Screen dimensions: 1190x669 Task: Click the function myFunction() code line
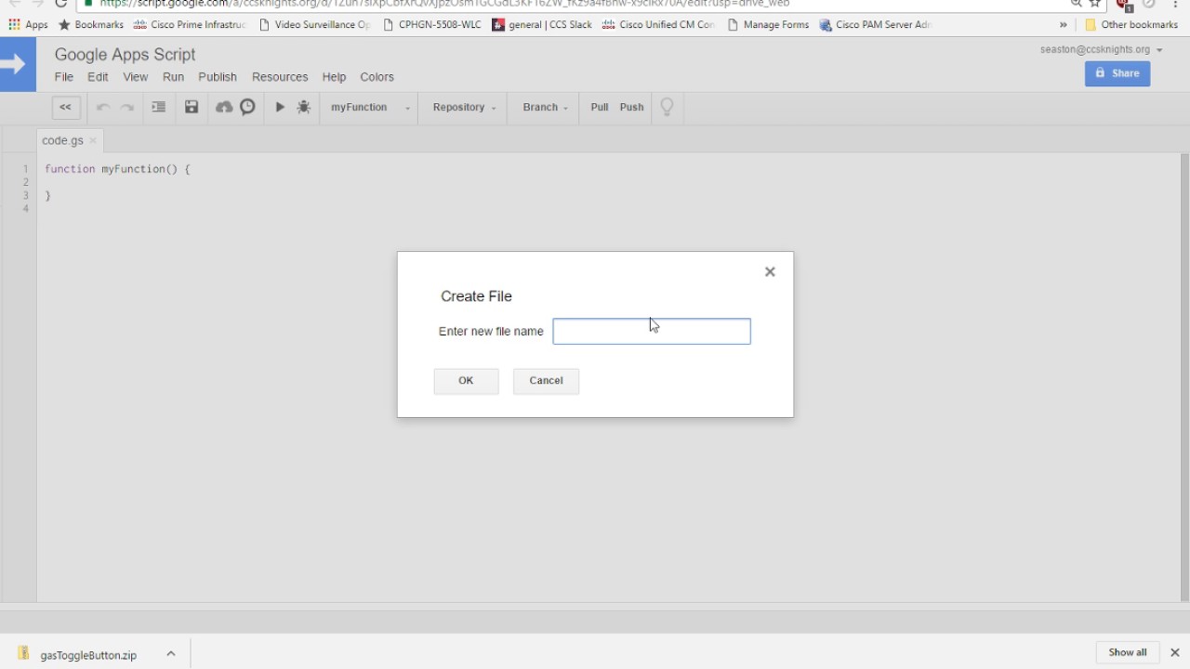click(117, 169)
